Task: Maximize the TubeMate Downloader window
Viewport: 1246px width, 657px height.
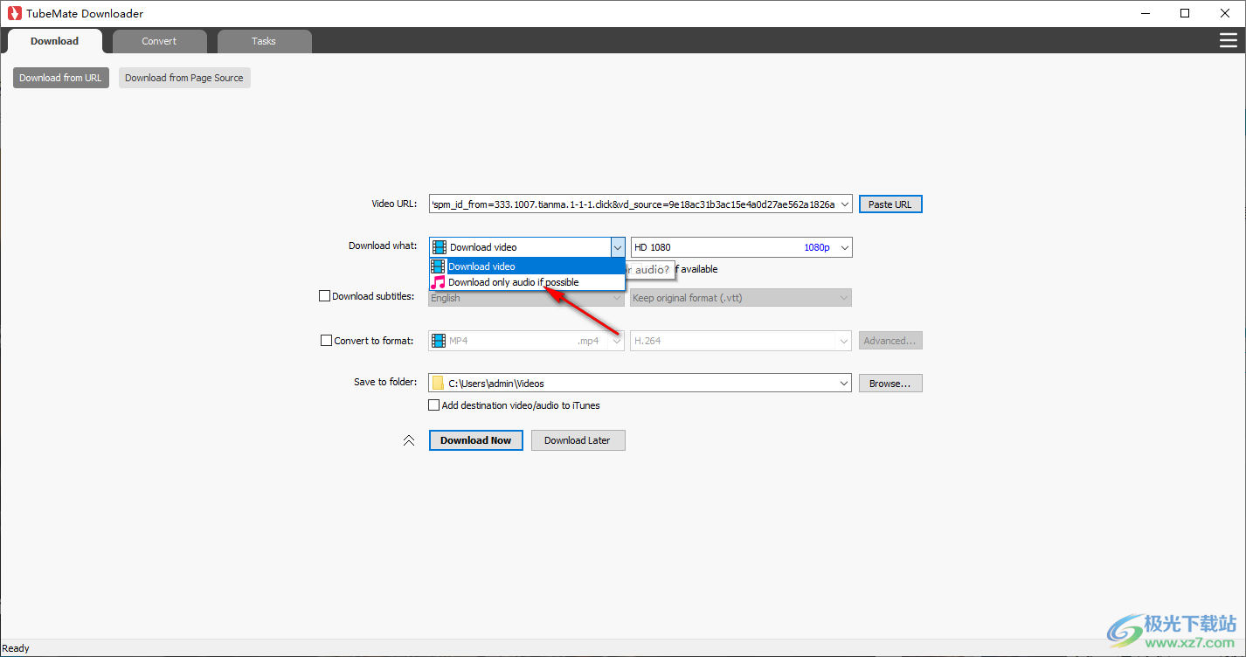Action: click(x=1185, y=13)
